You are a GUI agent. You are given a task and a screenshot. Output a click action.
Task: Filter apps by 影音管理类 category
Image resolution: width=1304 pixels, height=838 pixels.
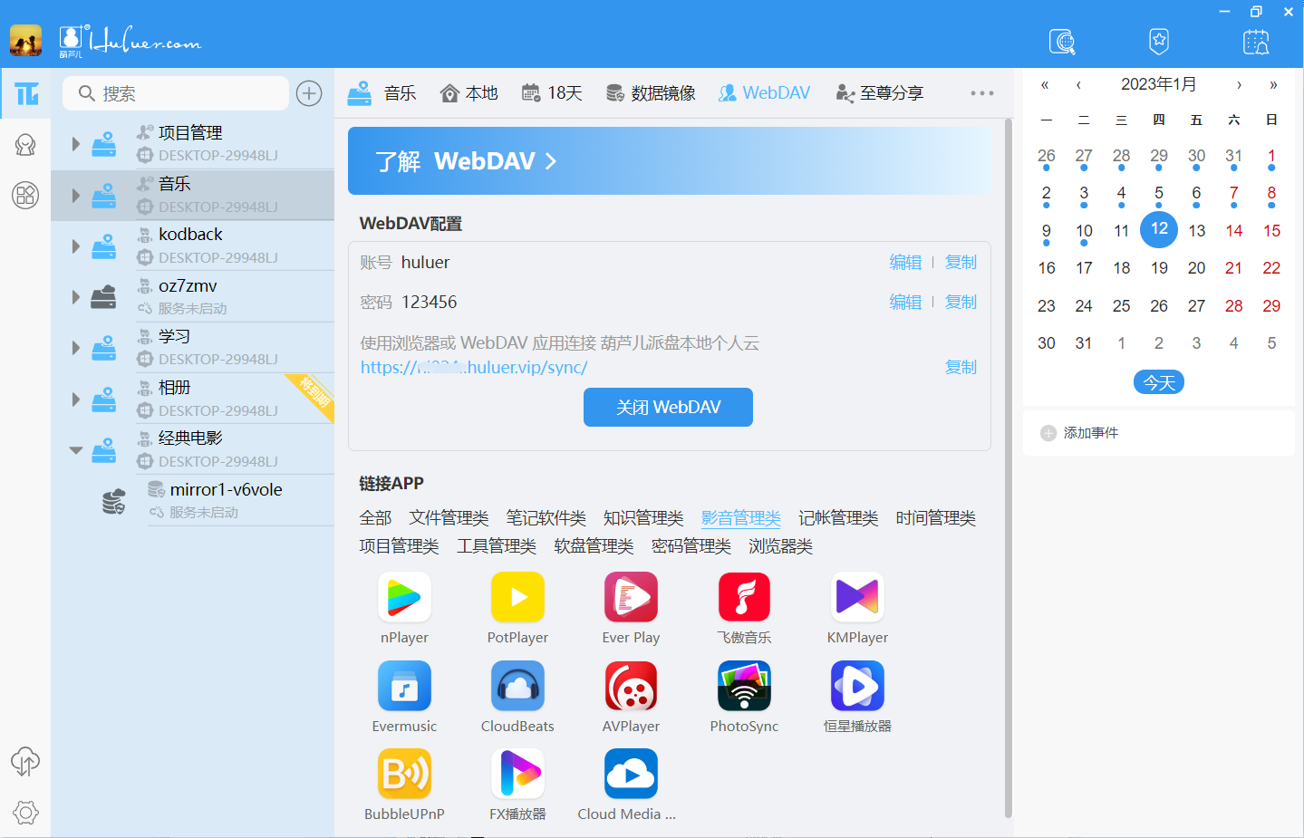click(741, 518)
